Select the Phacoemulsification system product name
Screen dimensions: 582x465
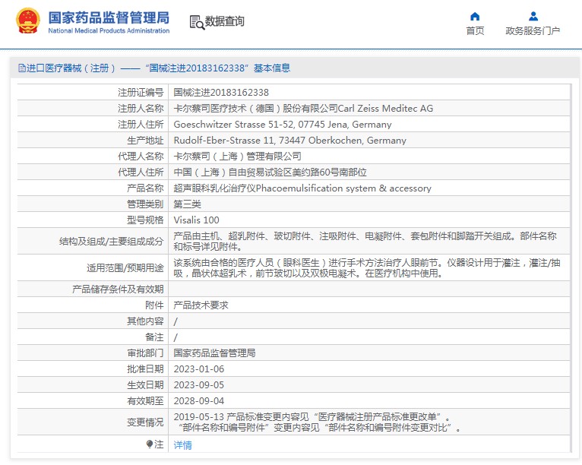click(x=302, y=188)
